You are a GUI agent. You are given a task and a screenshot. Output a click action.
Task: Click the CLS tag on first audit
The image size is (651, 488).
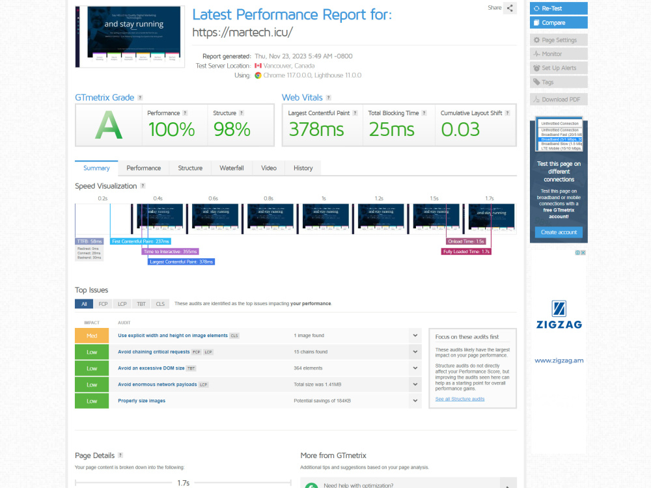[x=234, y=336]
